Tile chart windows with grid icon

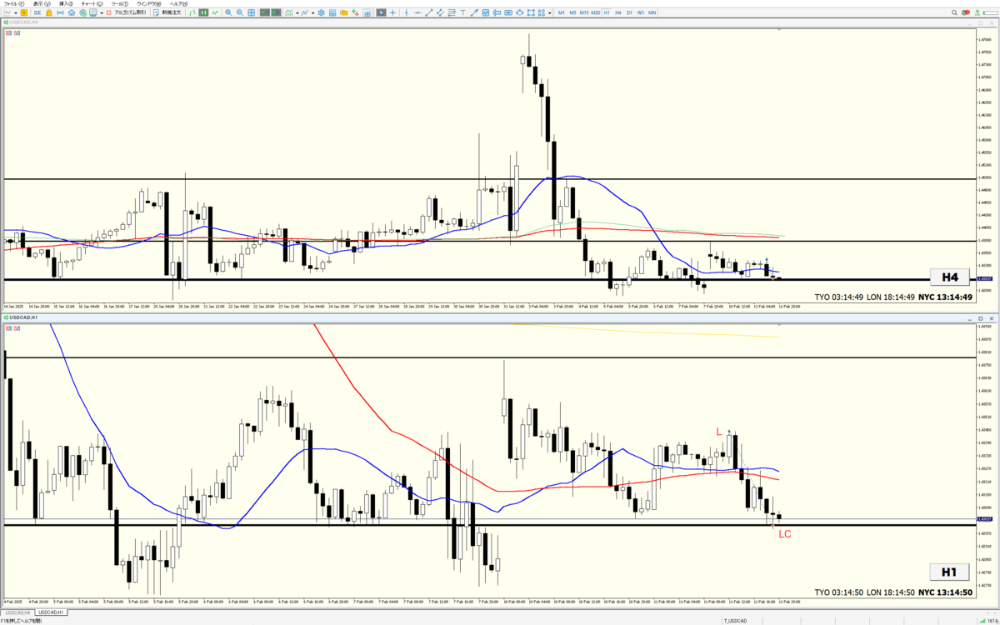pos(251,12)
